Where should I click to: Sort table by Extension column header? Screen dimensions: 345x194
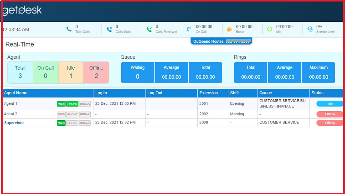208,93
